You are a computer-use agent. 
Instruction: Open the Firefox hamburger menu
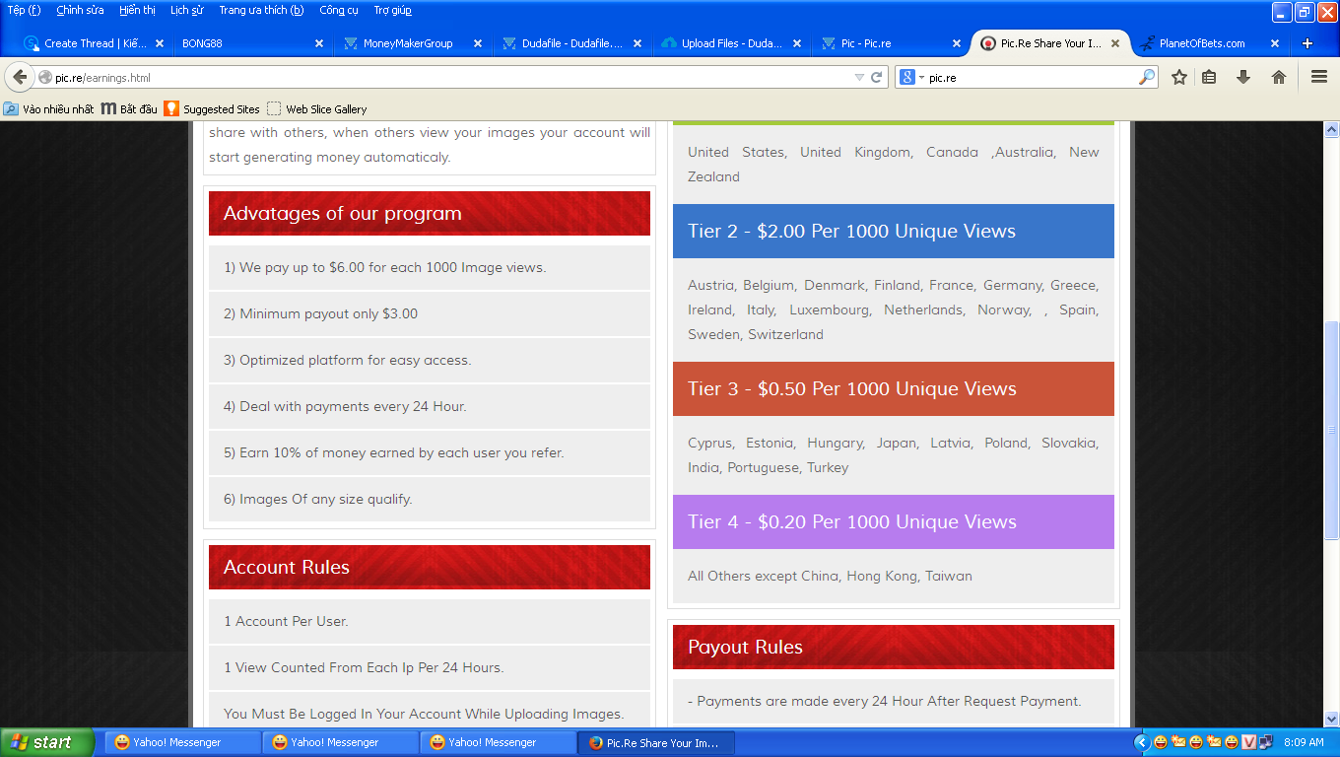(x=1318, y=77)
